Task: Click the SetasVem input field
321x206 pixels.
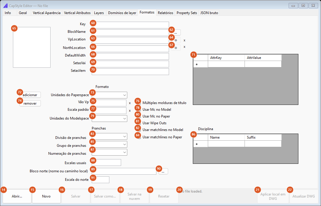Action: tap(130, 72)
